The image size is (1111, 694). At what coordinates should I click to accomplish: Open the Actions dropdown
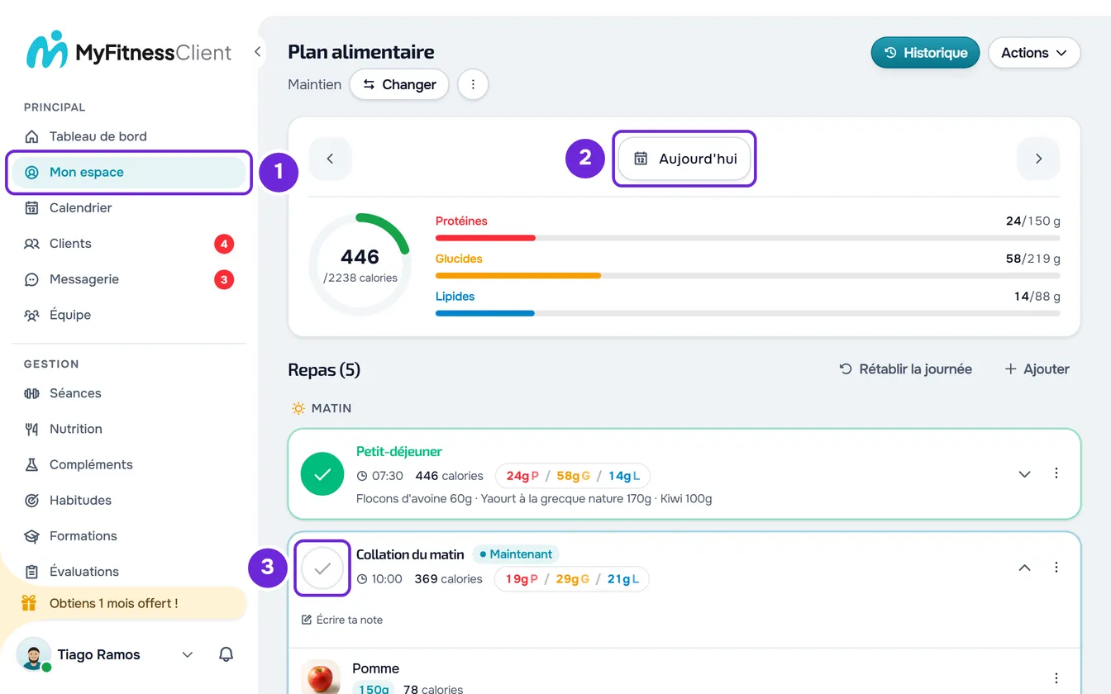1034,52
